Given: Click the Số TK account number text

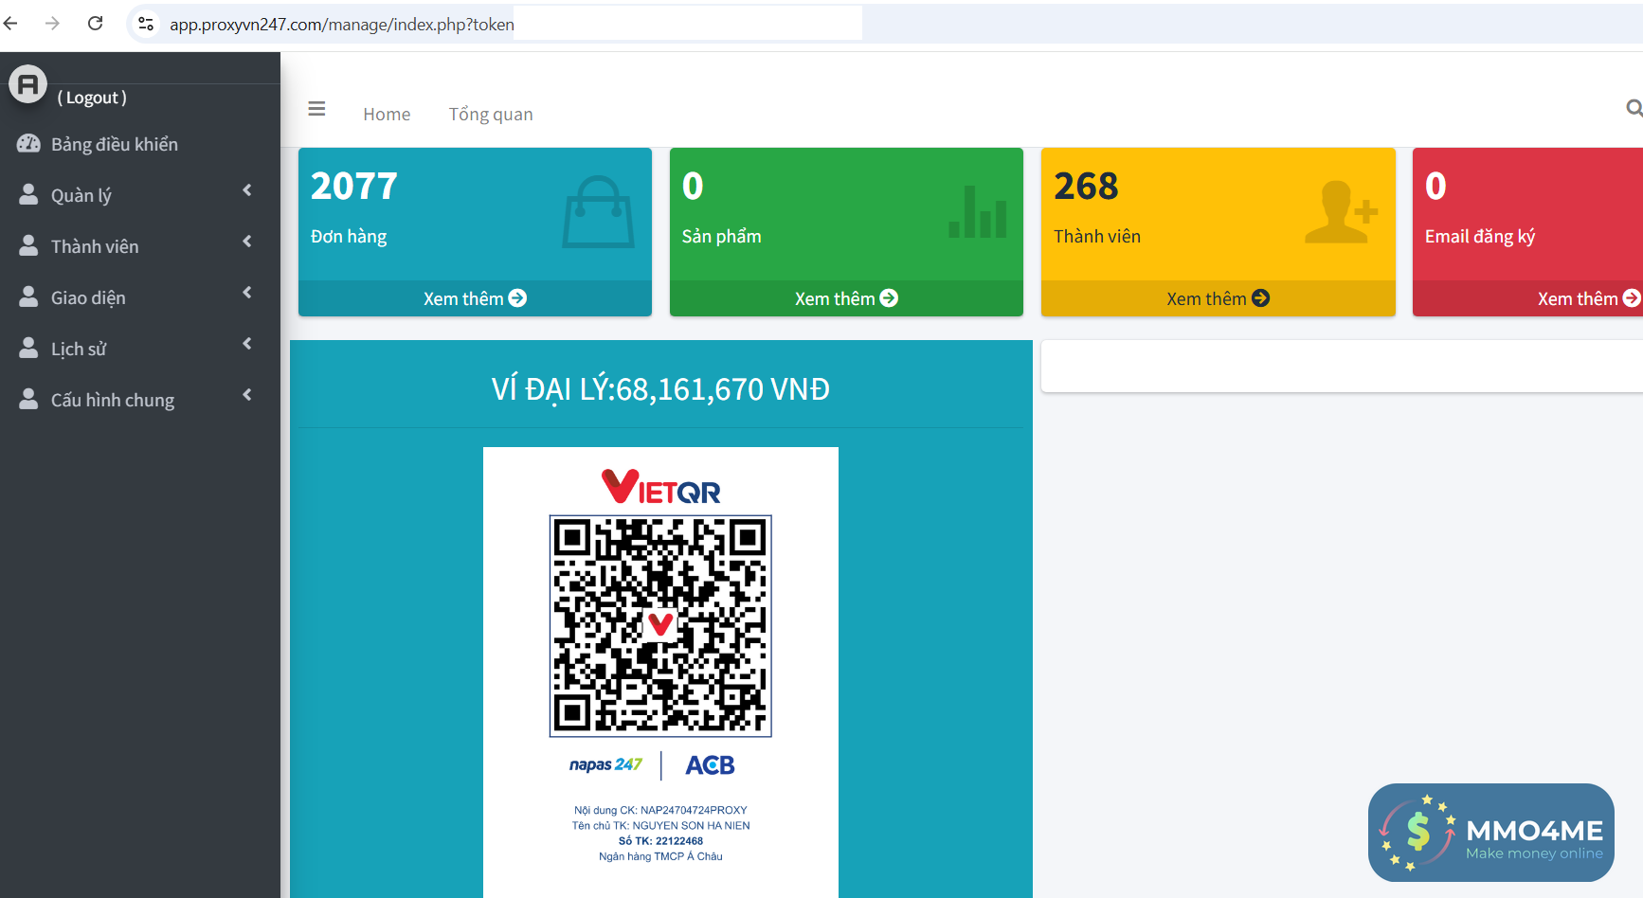Looking at the screenshot, I should click(x=660, y=841).
